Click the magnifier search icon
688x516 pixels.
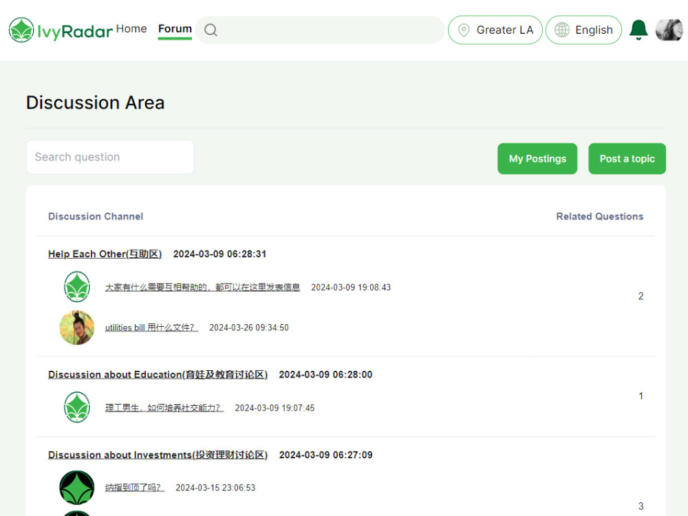click(211, 30)
